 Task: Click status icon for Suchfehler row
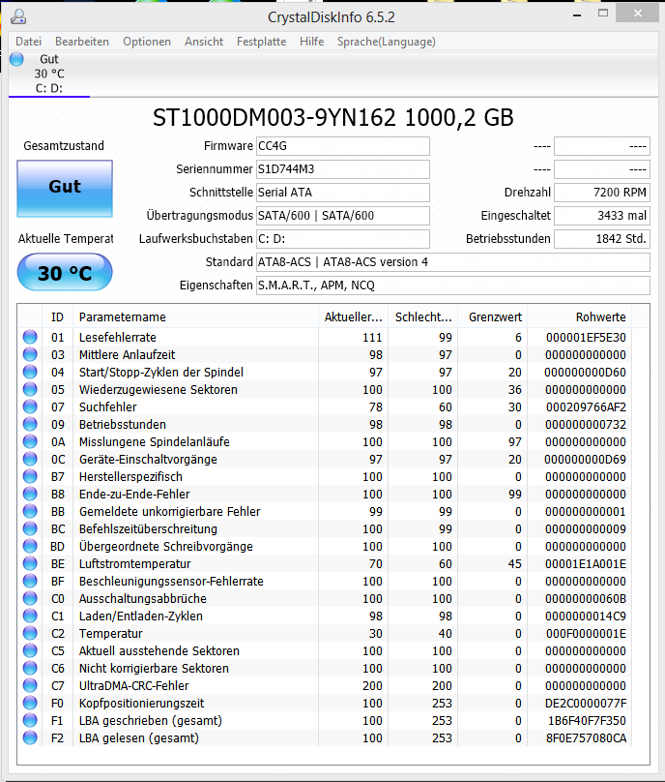(30, 406)
